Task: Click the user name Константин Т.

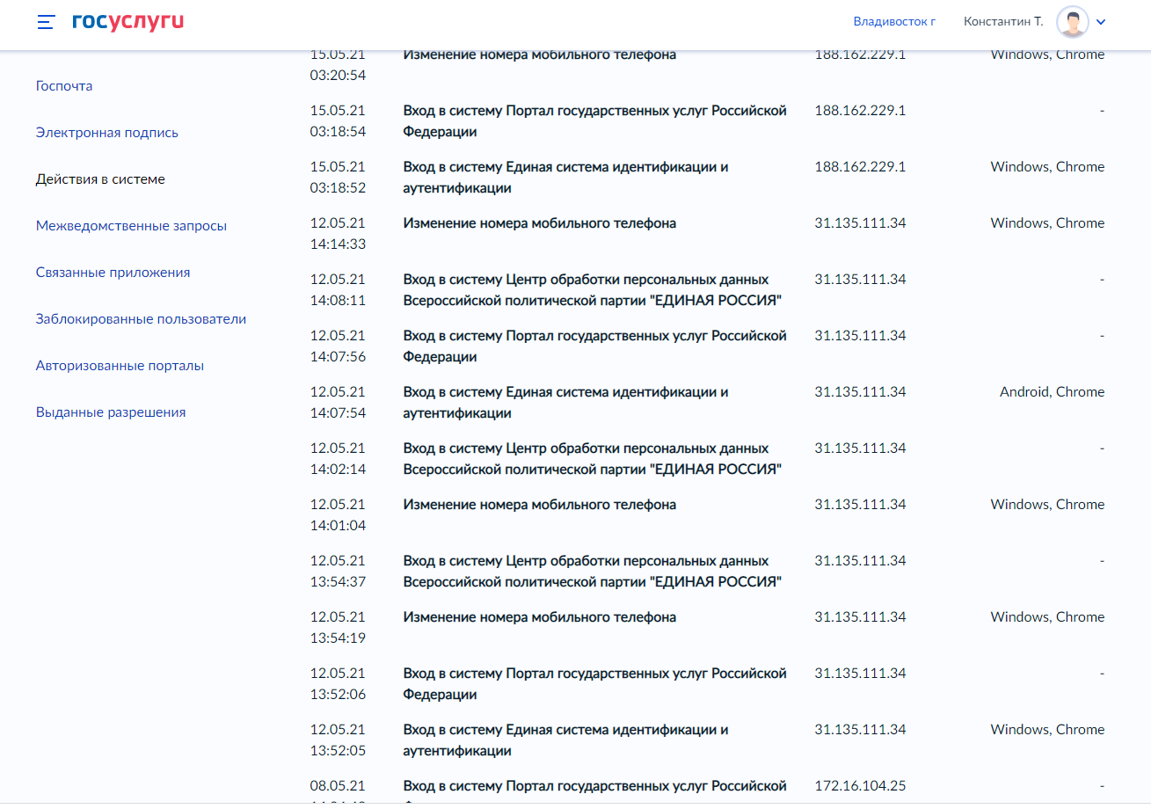Action: tap(1002, 22)
